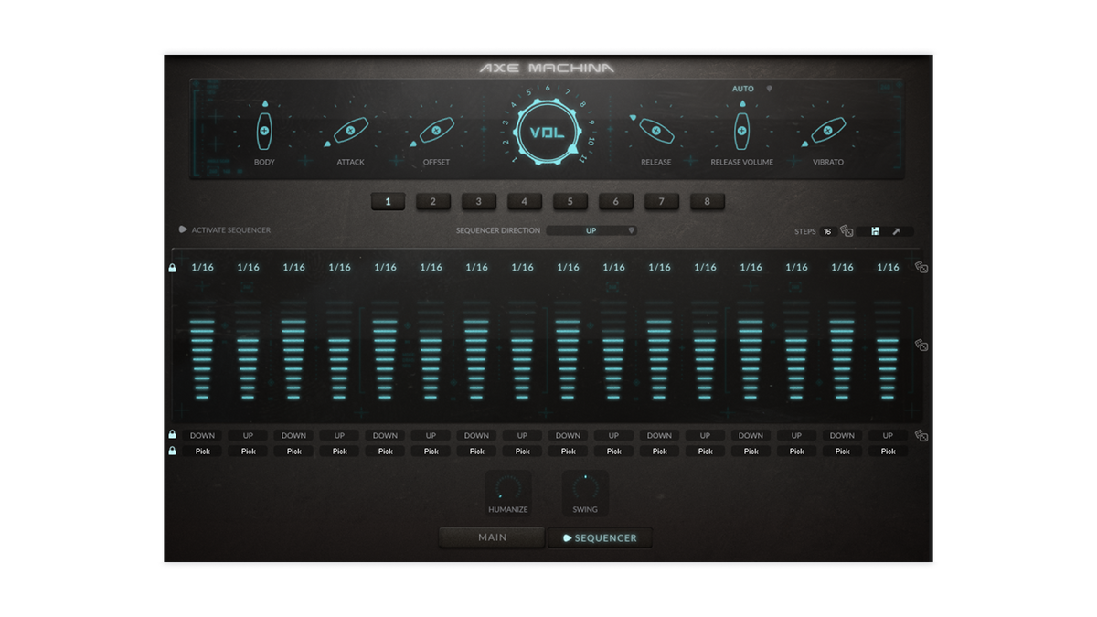Click the dice icon on the Down/Up stroke row

921,436
